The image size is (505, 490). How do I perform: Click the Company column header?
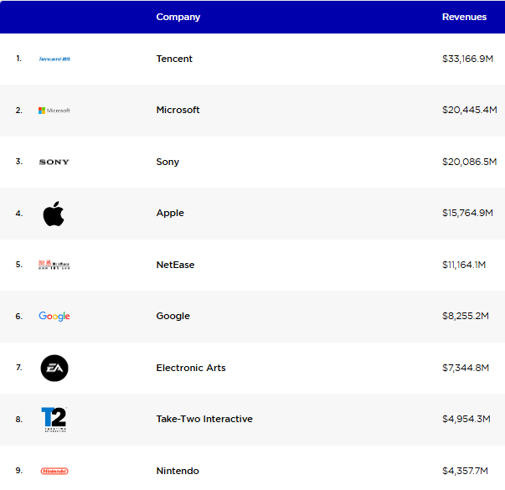point(178,17)
